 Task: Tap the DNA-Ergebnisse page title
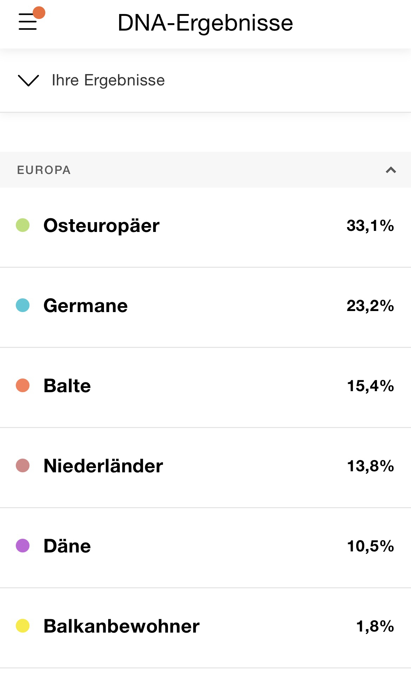point(205,23)
